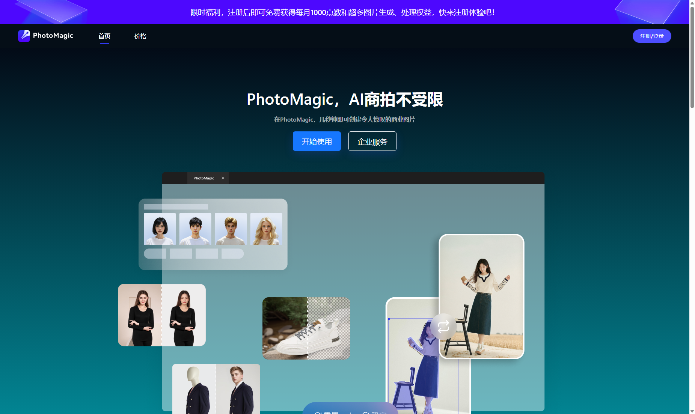
Task: Click the 开始使用 button
Action: pos(317,141)
